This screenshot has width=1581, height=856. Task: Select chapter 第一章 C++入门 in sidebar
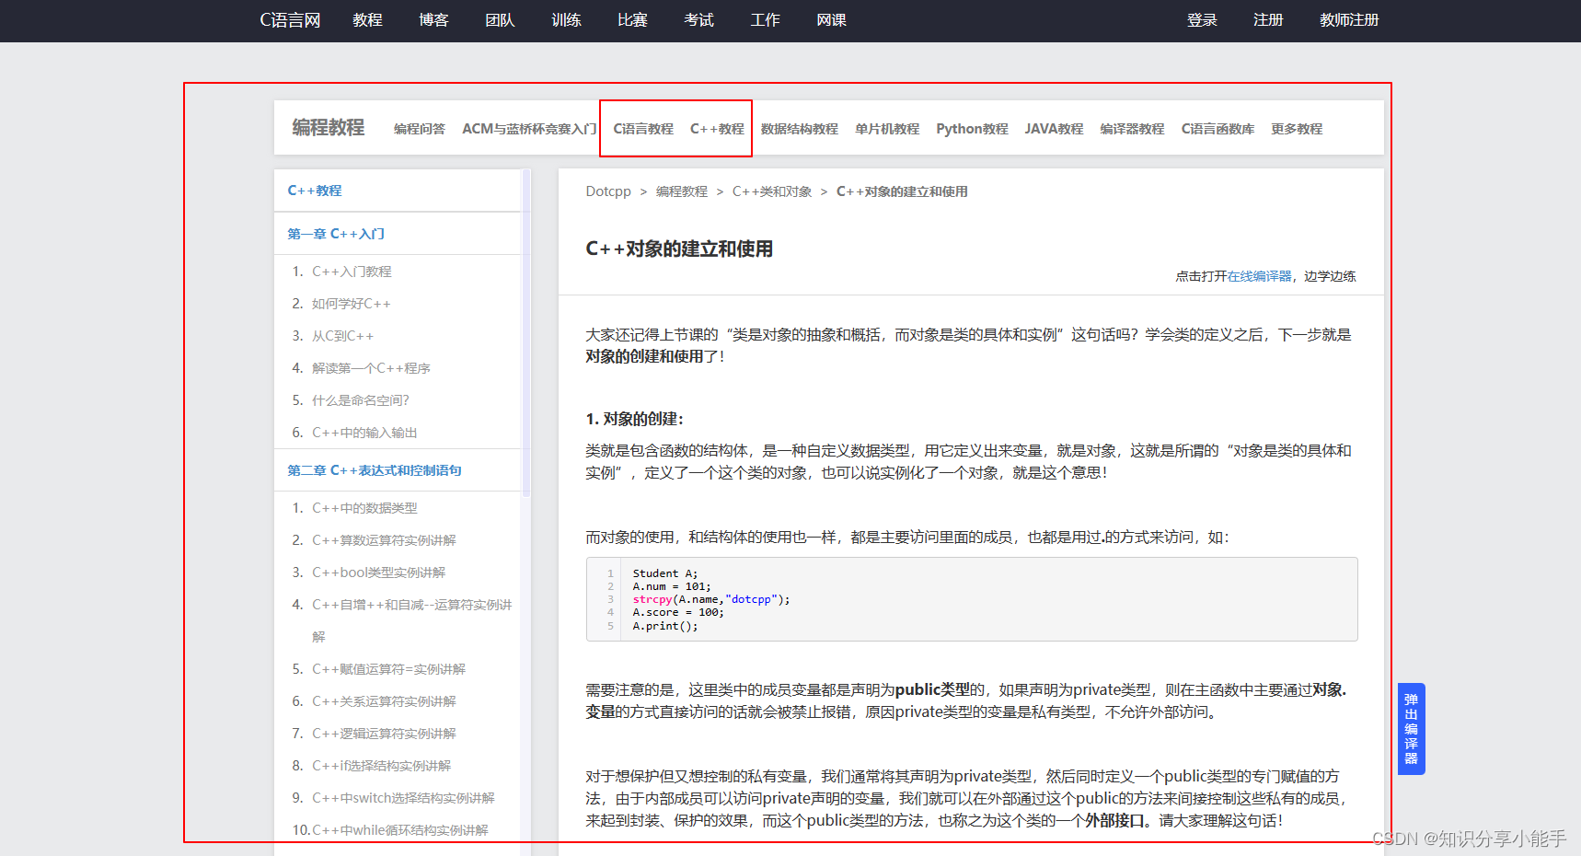click(336, 234)
